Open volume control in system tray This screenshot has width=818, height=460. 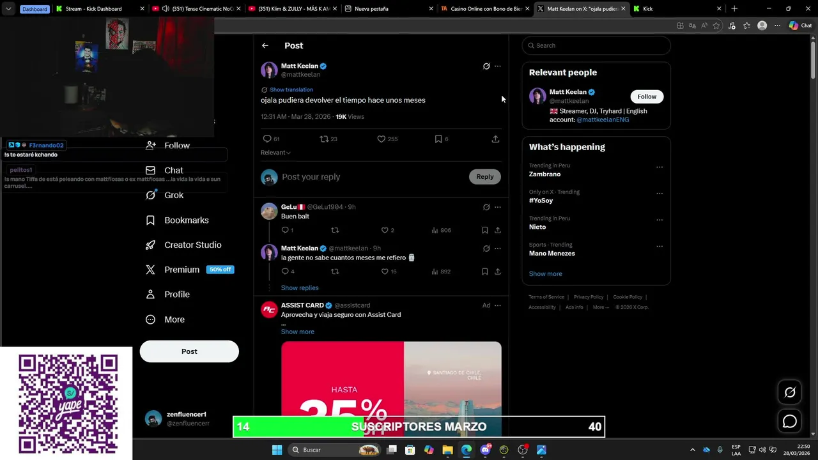[x=762, y=450]
